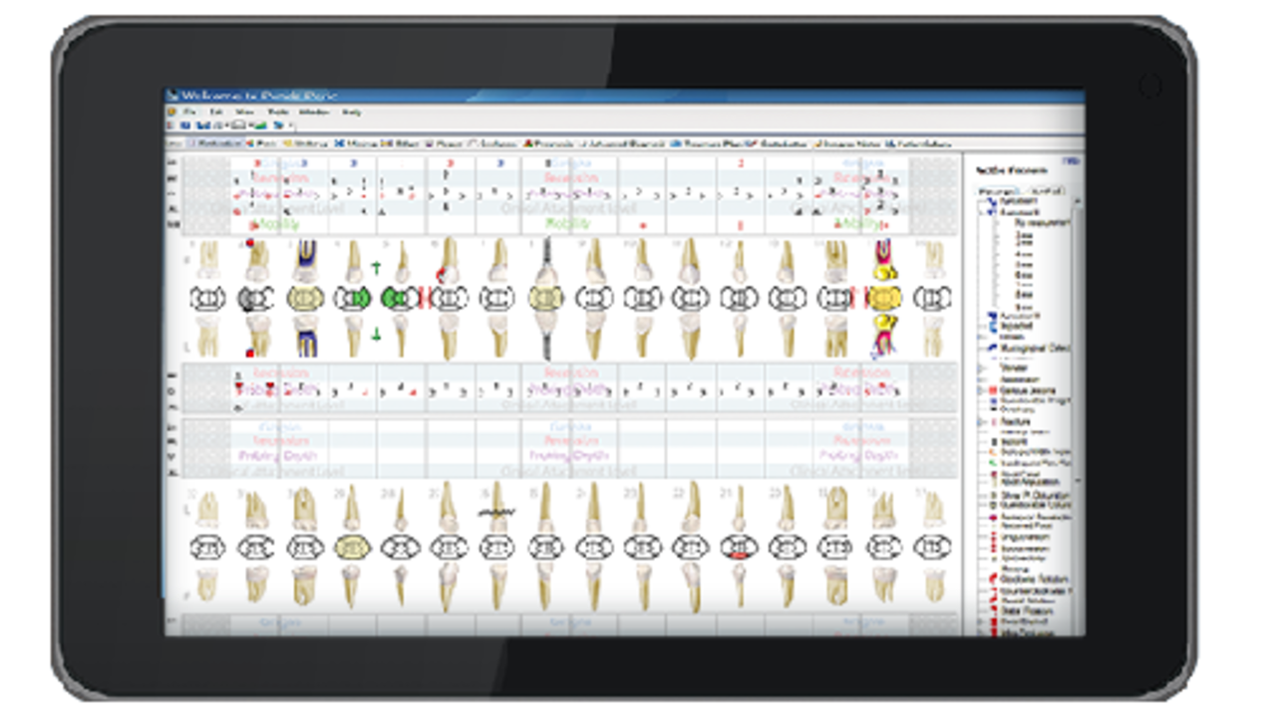The width and height of the screenshot is (1276, 717).
Task: Select the upper tooth with pink and red roots
Action: (x=882, y=261)
